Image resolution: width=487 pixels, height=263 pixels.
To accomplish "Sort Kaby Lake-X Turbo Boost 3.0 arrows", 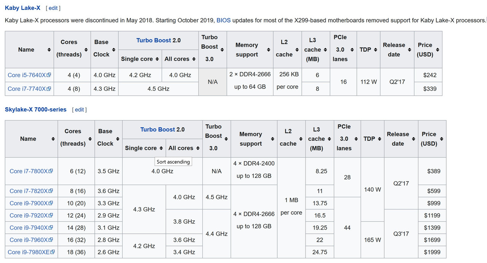I will click(x=222, y=50).
